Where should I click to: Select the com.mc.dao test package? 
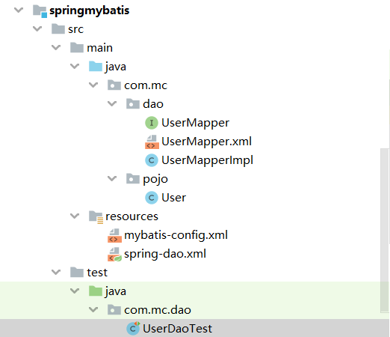[x=158, y=310]
